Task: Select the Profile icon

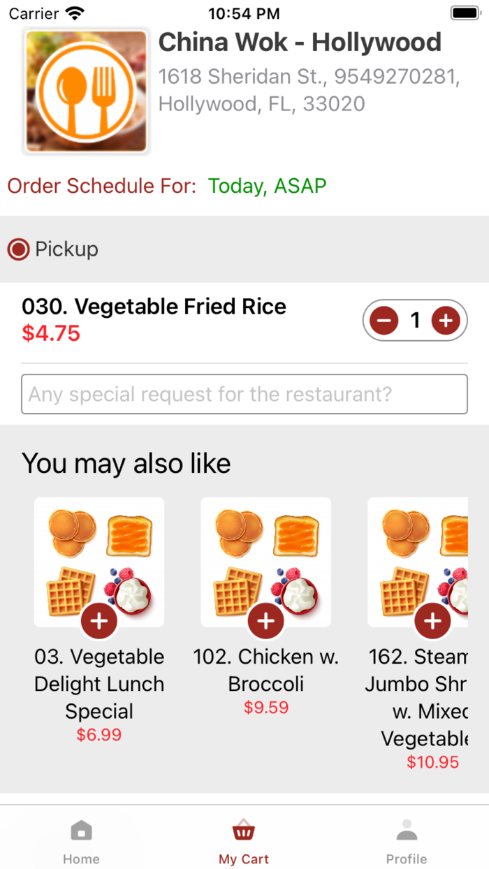Action: pyautogui.click(x=407, y=831)
